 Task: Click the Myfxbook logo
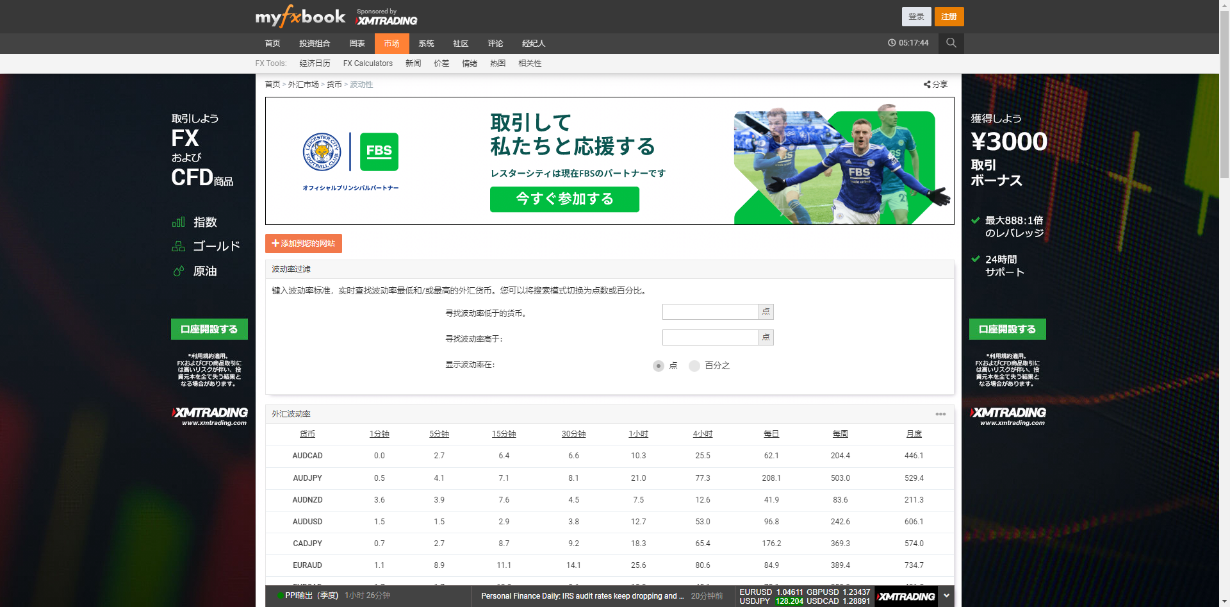(x=300, y=17)
